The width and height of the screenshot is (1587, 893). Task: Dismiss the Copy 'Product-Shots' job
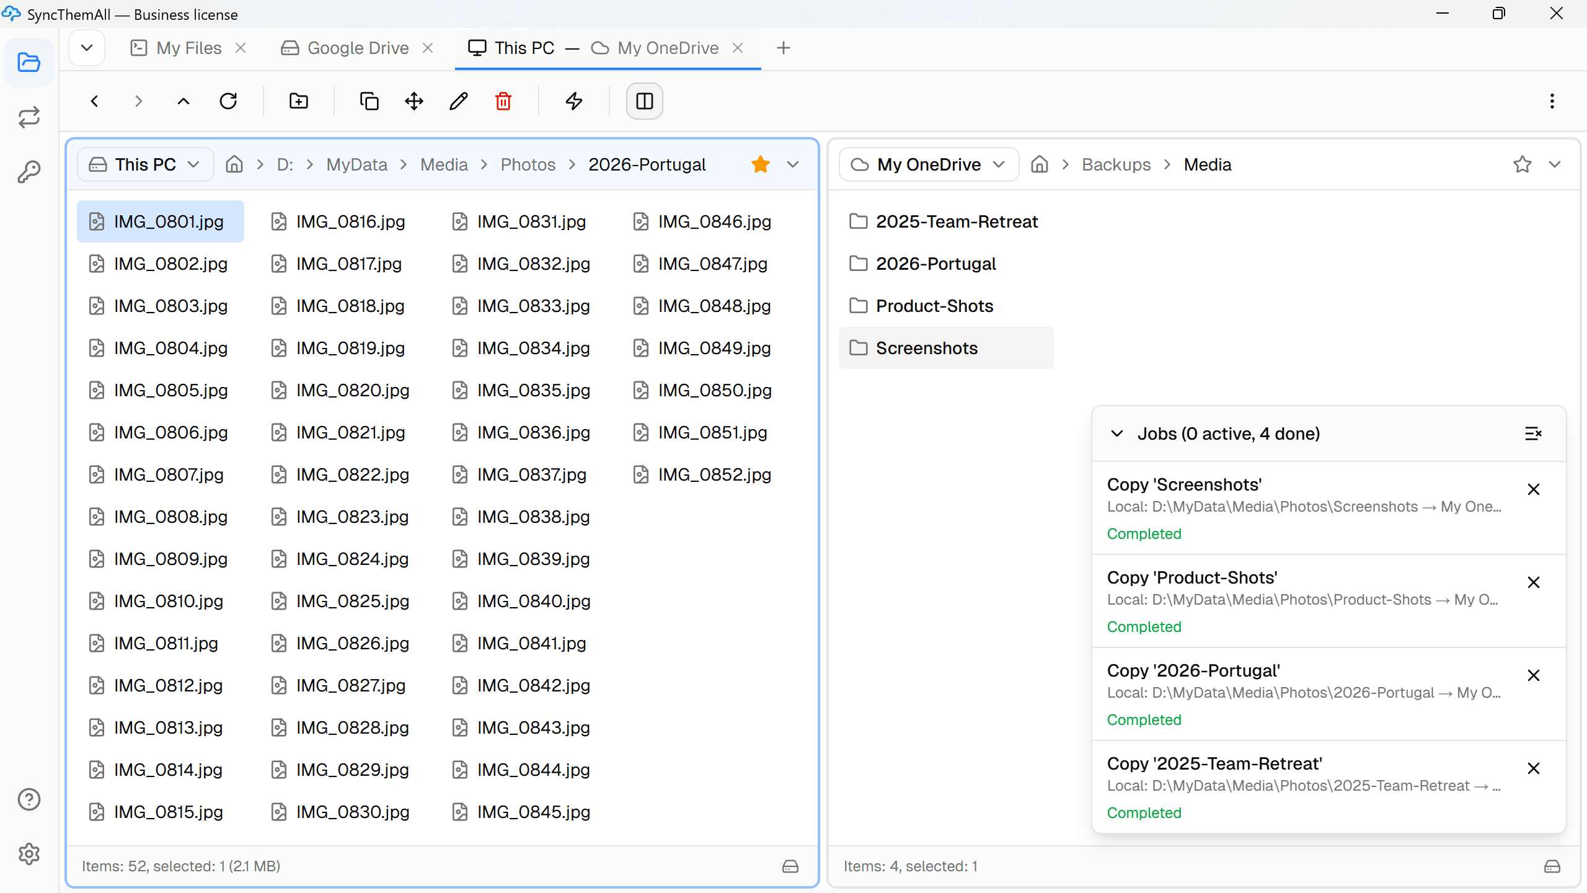click(1534, 582)
